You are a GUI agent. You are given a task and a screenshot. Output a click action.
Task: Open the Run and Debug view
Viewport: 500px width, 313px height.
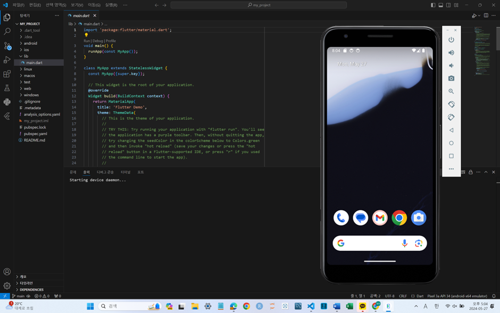pos(7,60)
